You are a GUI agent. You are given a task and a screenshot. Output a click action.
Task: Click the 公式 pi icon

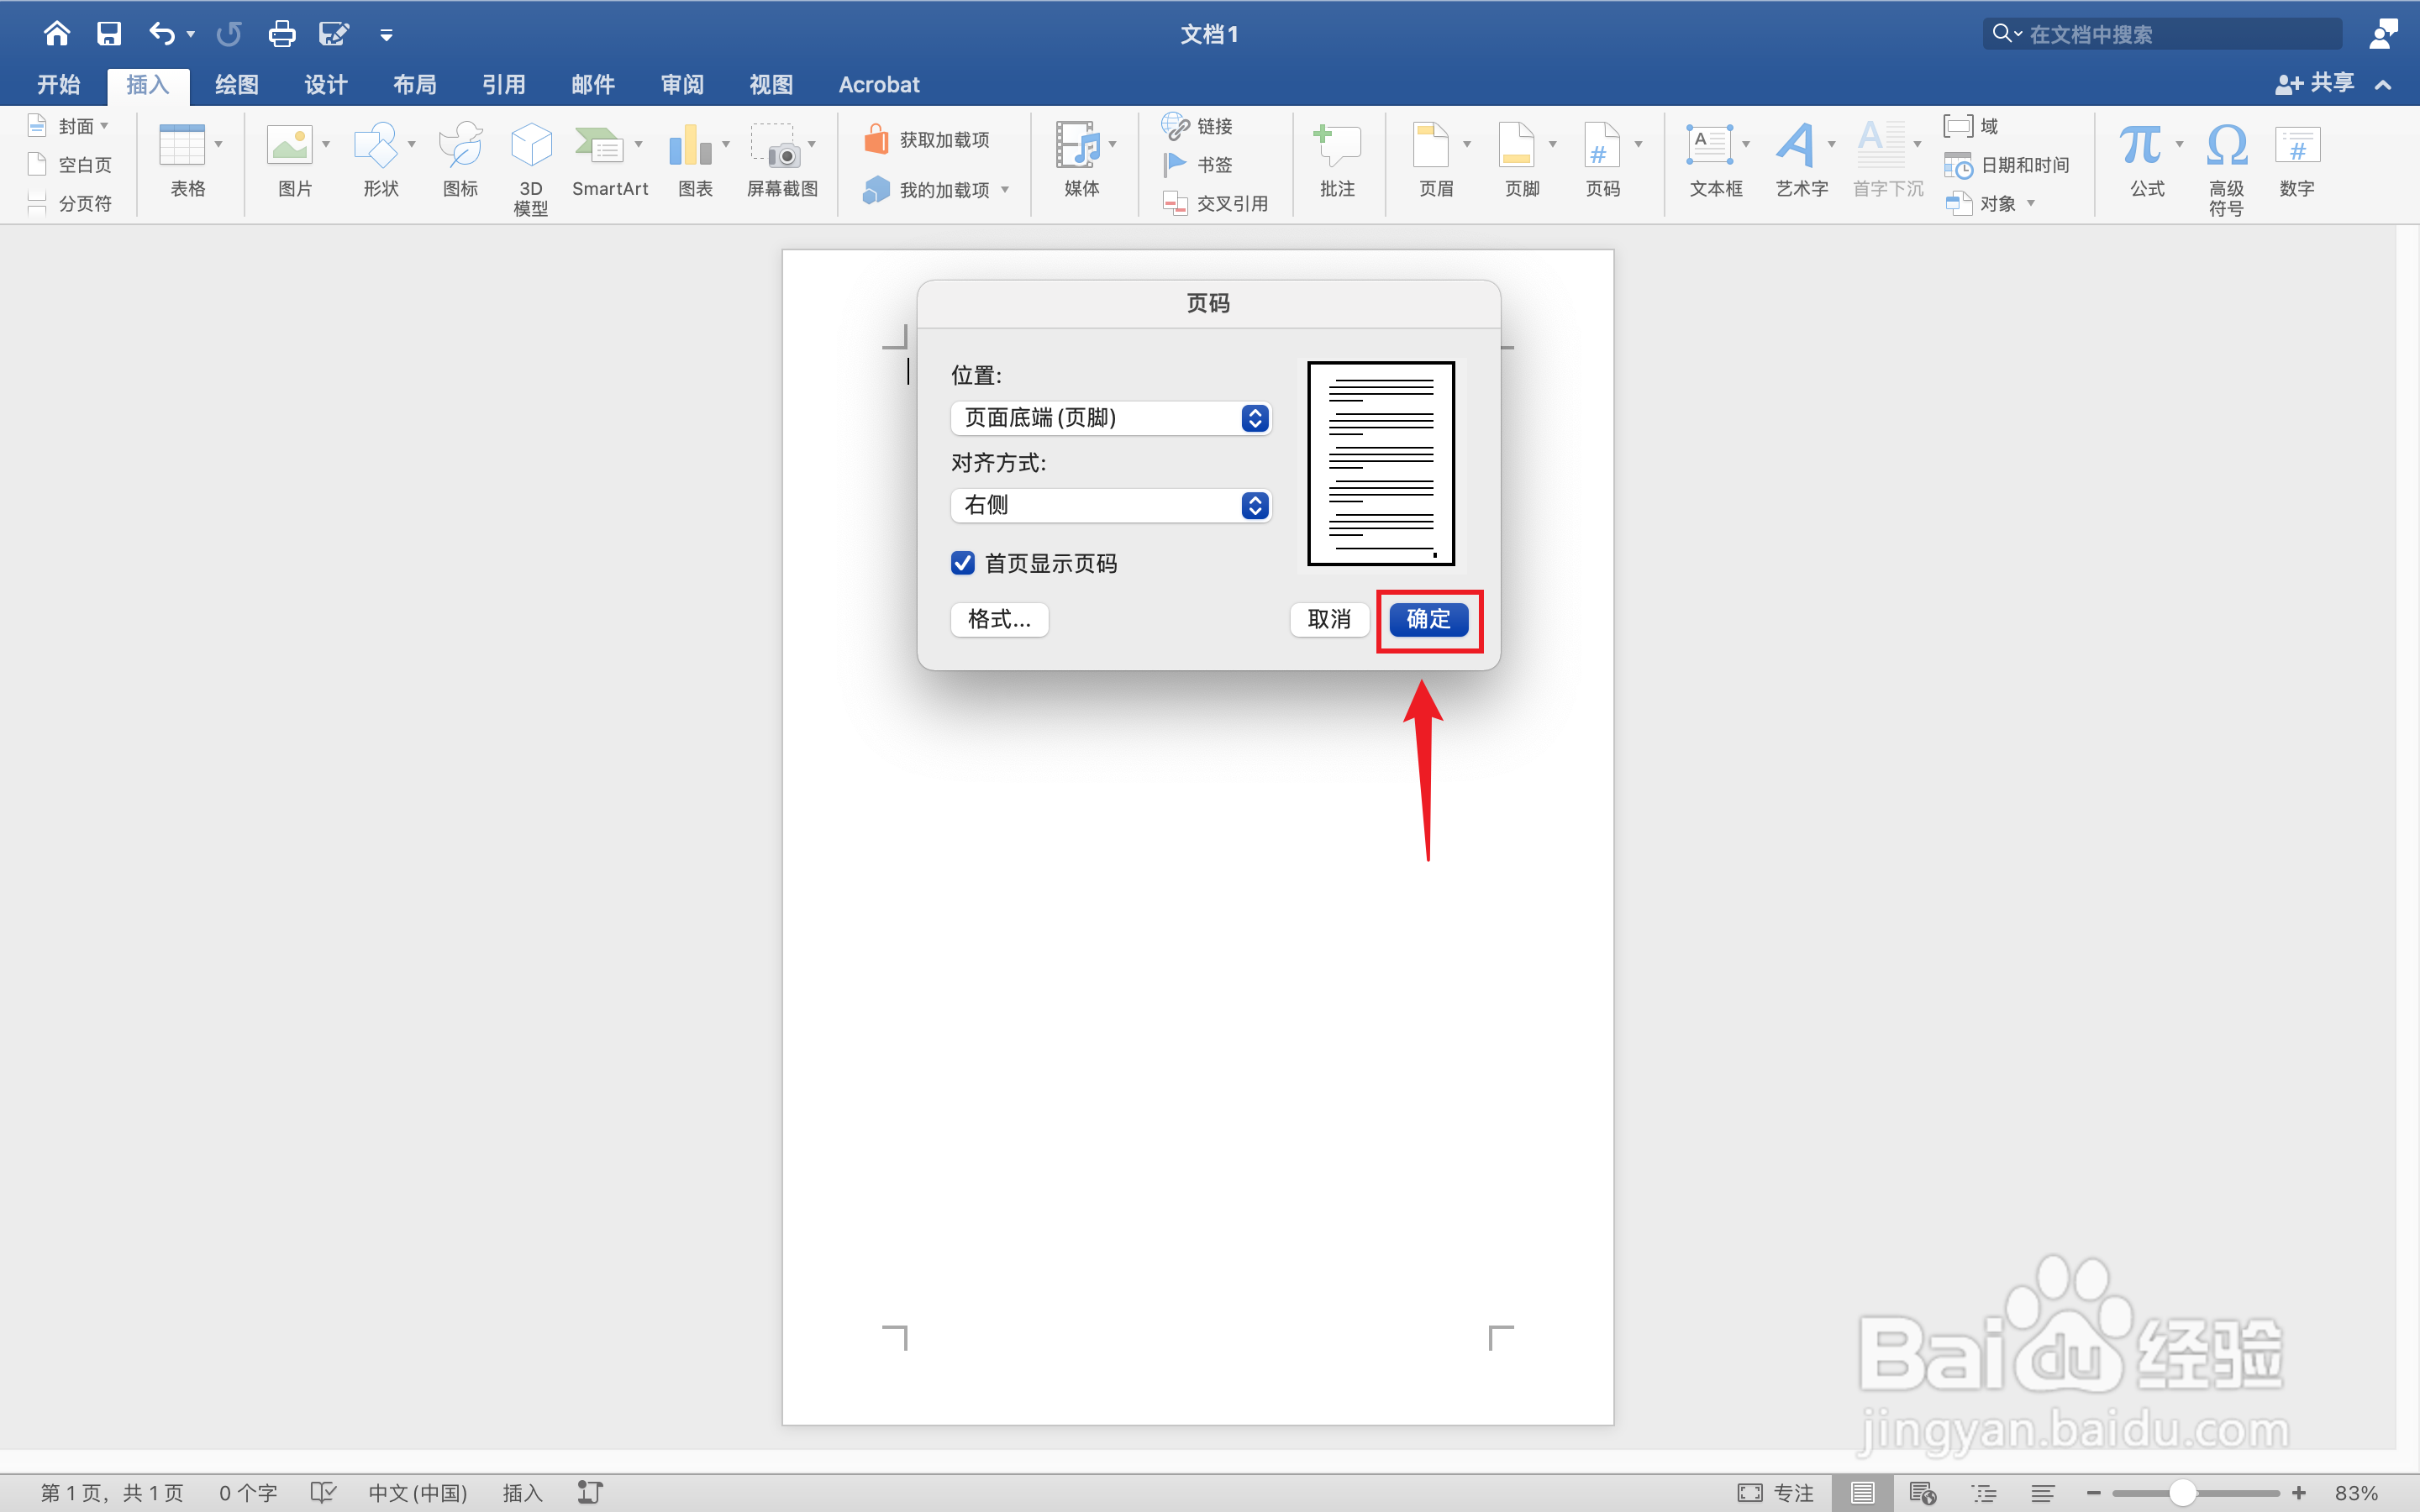(2140, 147)
